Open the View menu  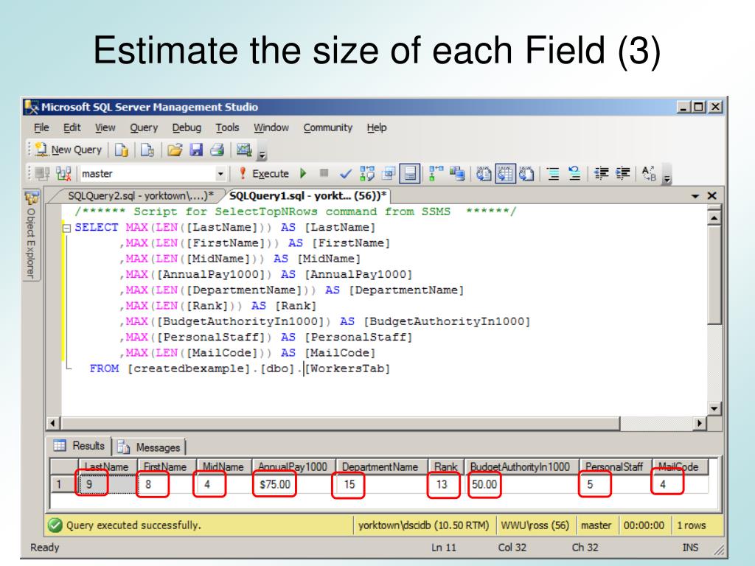coord(105,127)
